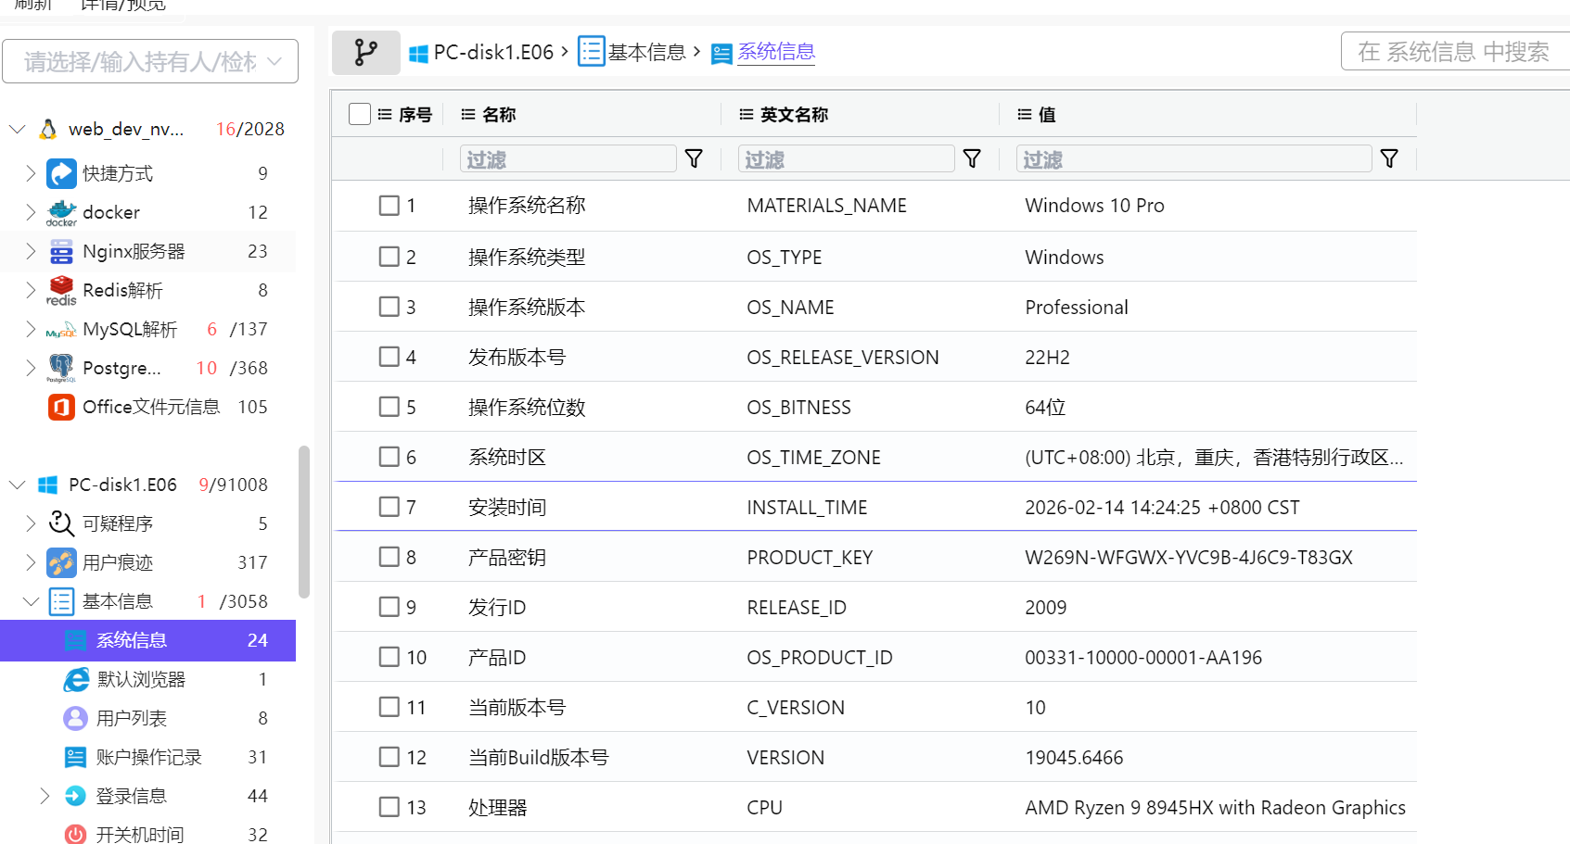1570x844 pixels.
Task: Click the MySQL解析 icon
Action: [61, 330]
